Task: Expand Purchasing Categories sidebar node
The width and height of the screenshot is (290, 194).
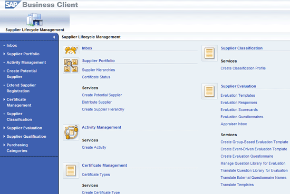Action: 4,145
